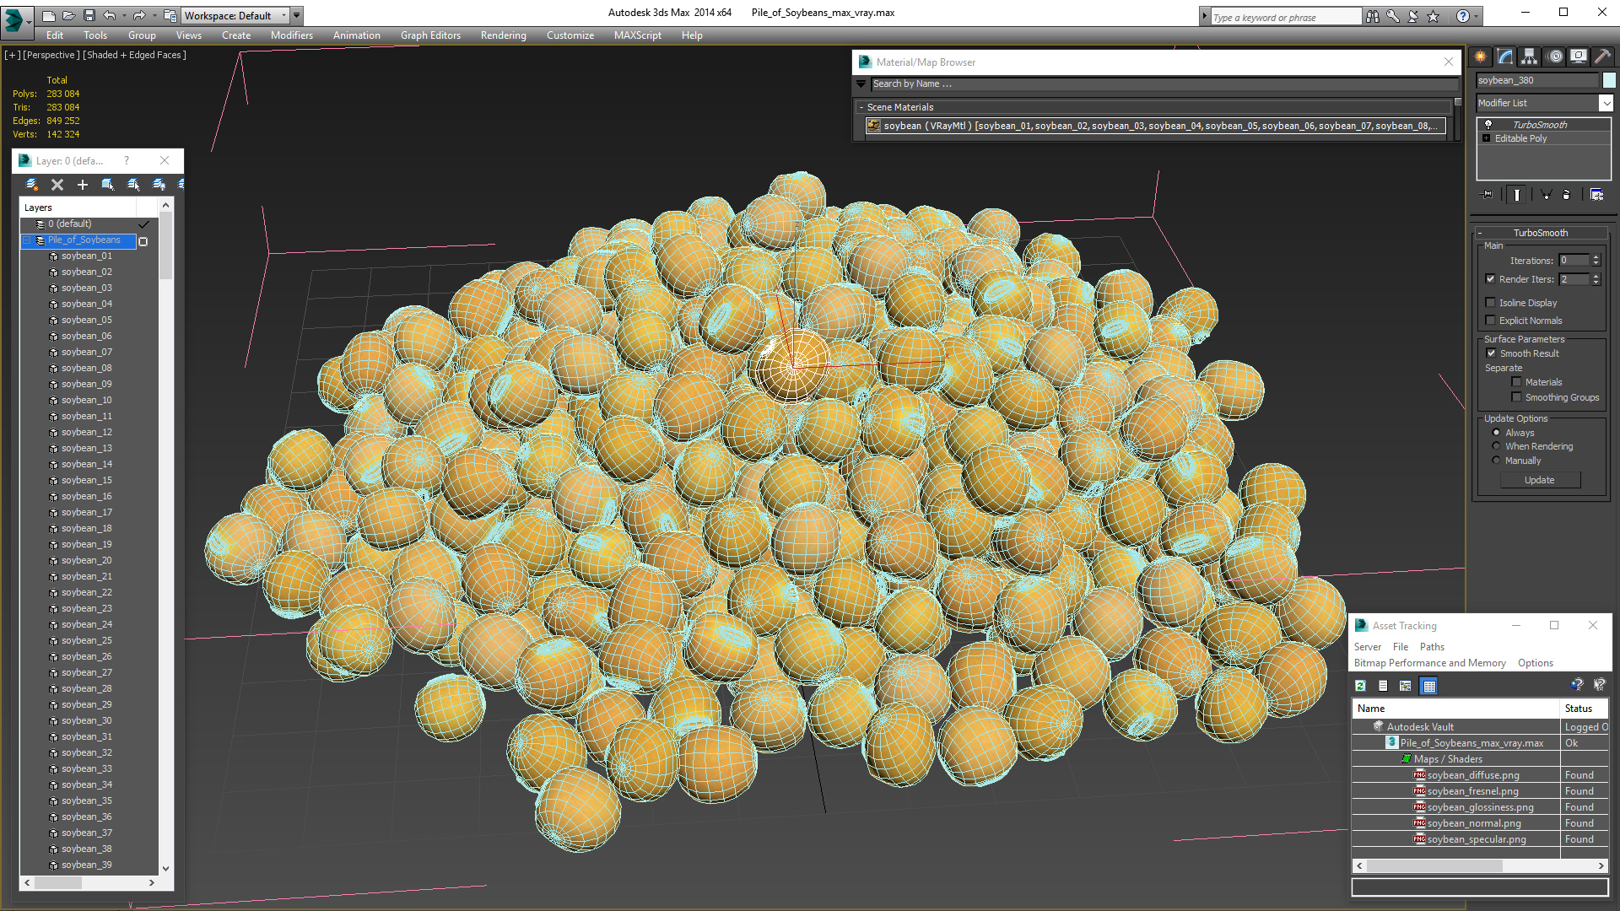Click the Subscription Center key icon
This screenshot has width=1620, height=911.
1393,16
